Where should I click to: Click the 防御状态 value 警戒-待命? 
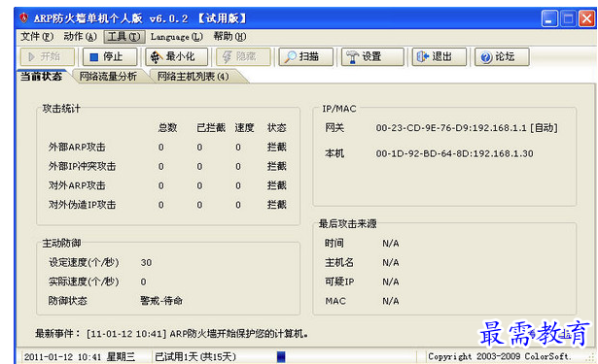[x=161, y=301]
